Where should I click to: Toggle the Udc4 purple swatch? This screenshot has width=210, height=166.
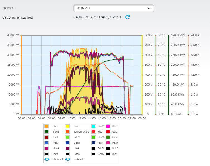point(47,148)
